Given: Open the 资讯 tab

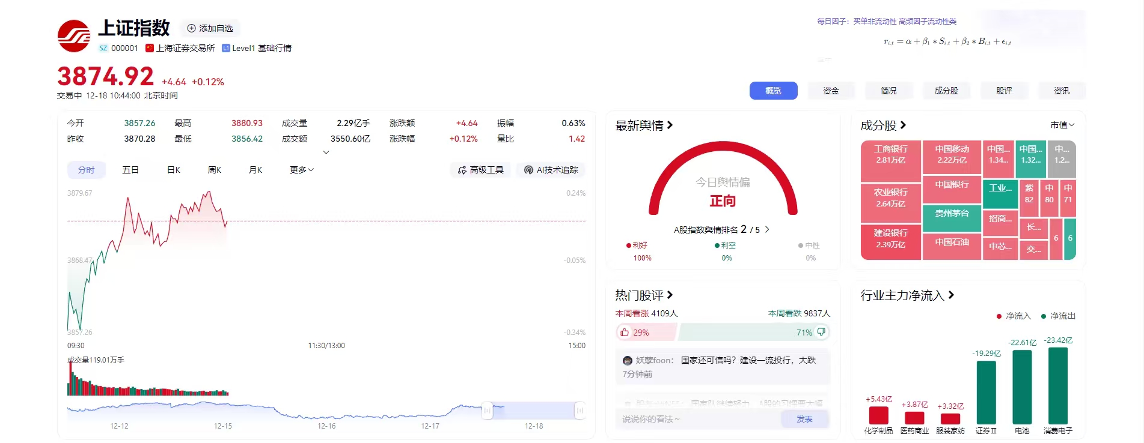Looking at the screenshot, I should (x=1062, y=91).
